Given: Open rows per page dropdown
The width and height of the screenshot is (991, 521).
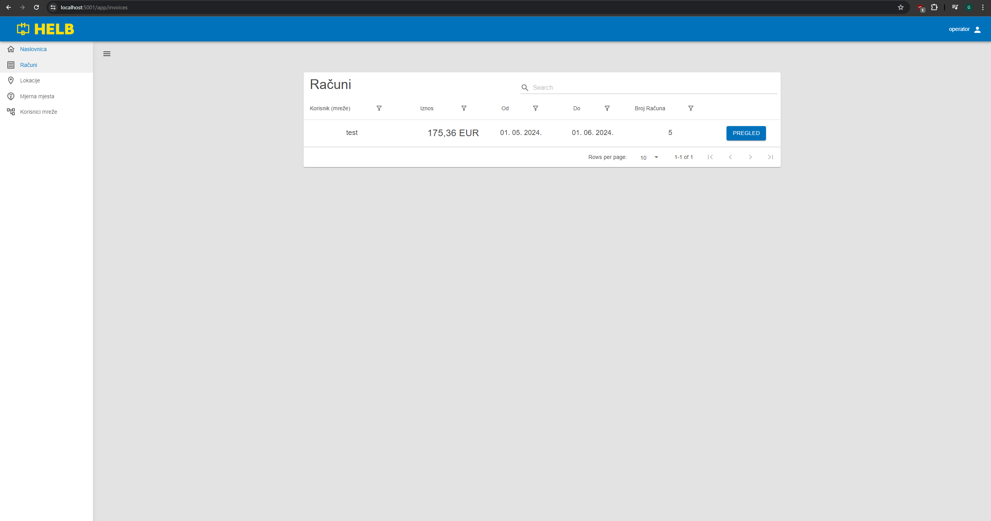Looking at the screenshot, I should (649, 157).
